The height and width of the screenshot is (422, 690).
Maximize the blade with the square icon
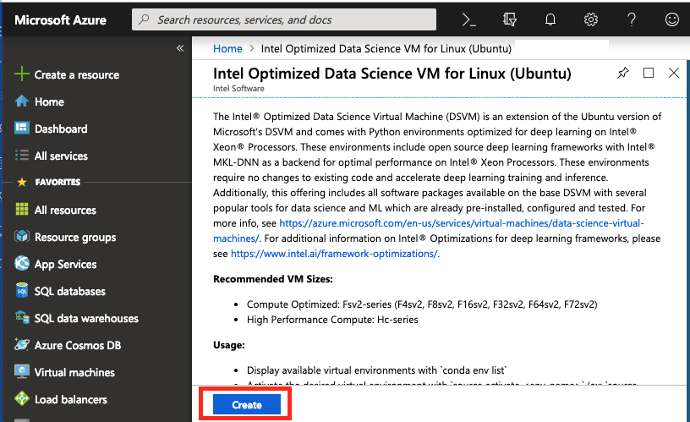tap(649, 73)
